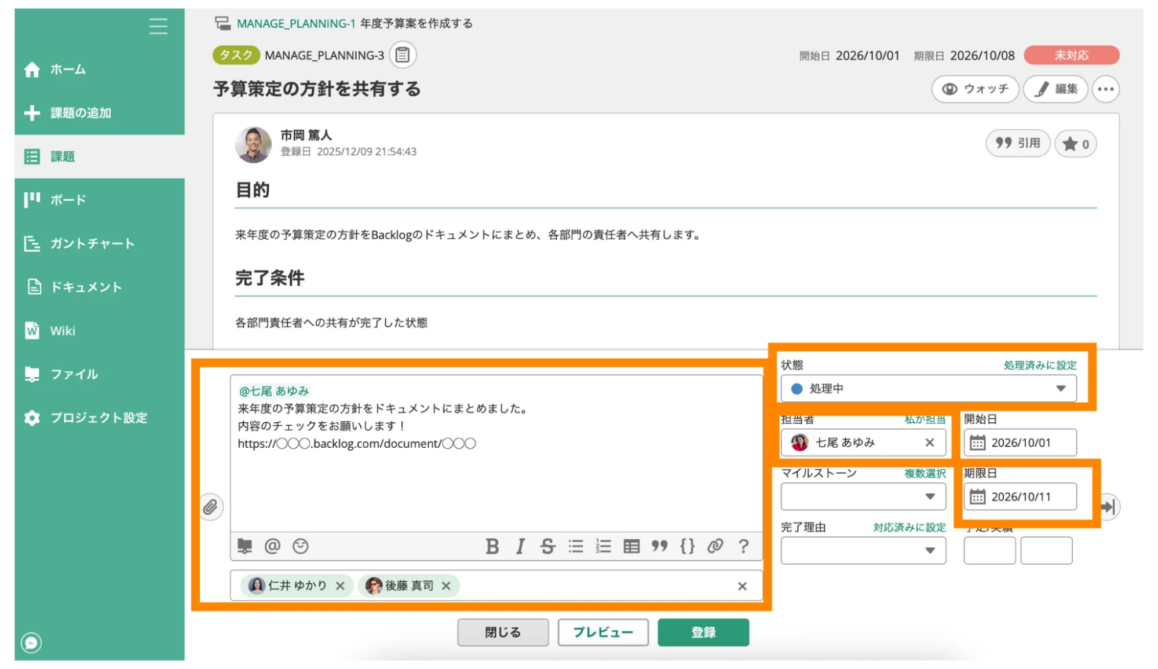Apply bold formatting
The width and height of the screenshot is (1158, 669).
(492, 546)
